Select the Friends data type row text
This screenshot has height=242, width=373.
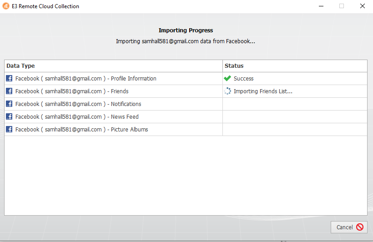point(72,91)
